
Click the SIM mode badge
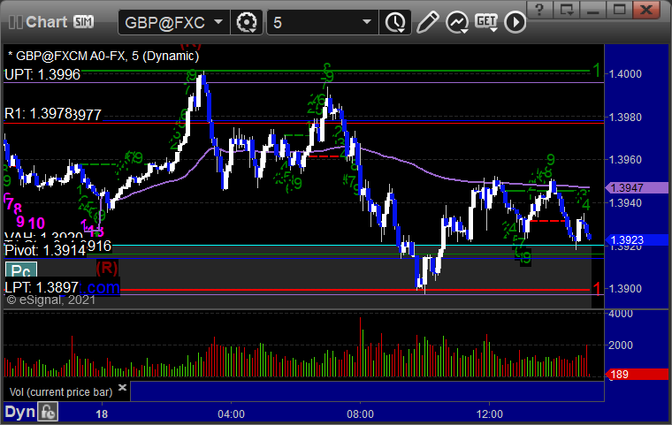[83, 21]
